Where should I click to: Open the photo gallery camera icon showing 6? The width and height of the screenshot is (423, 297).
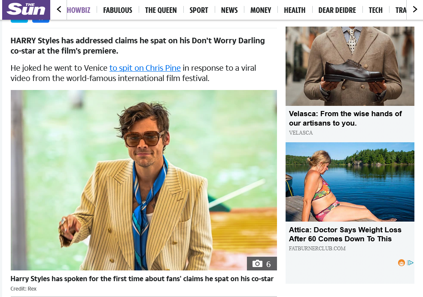pos(262,264)
